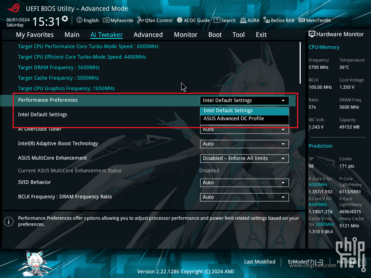Screen dimensions: 371x278
Task: Open the SVID Behavior dropdown
Action: [x=245, y=183]
